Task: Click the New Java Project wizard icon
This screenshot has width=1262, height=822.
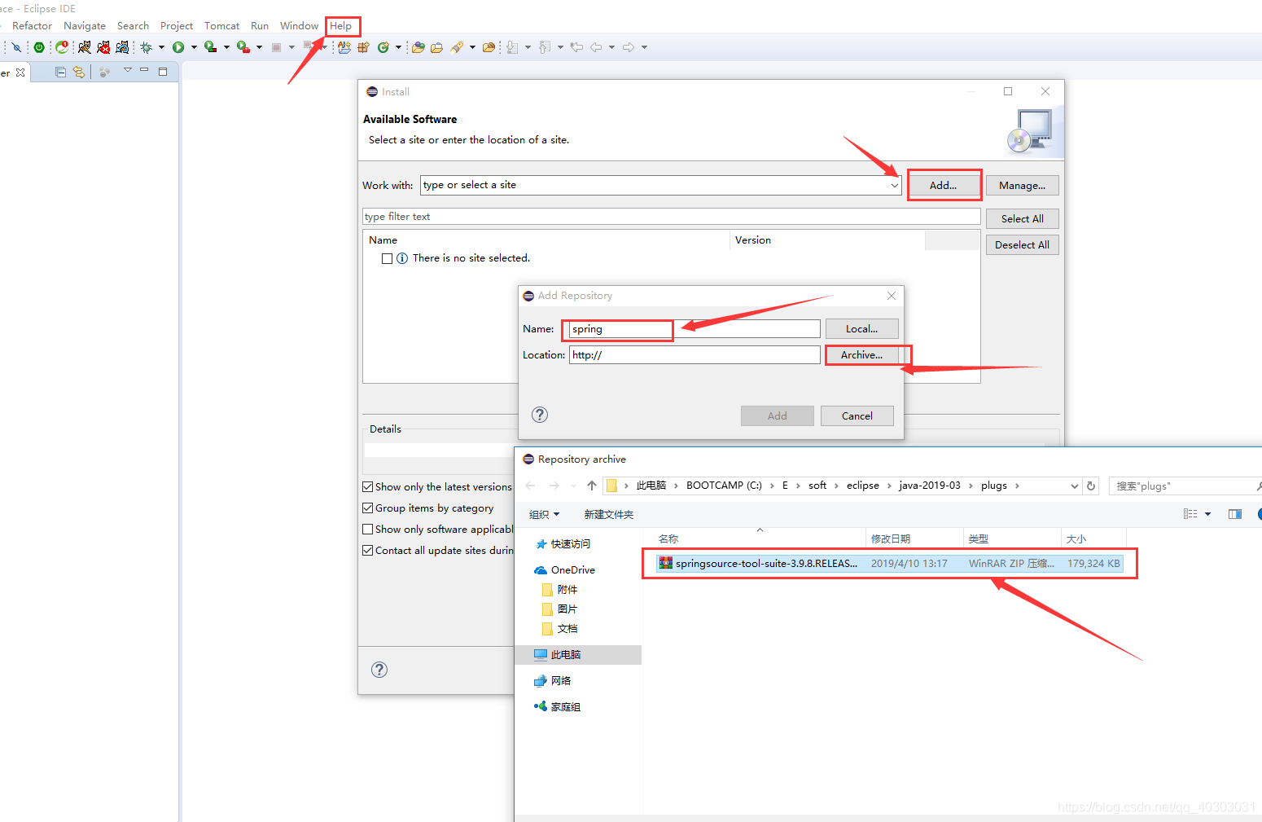Action: pos(344,47)
